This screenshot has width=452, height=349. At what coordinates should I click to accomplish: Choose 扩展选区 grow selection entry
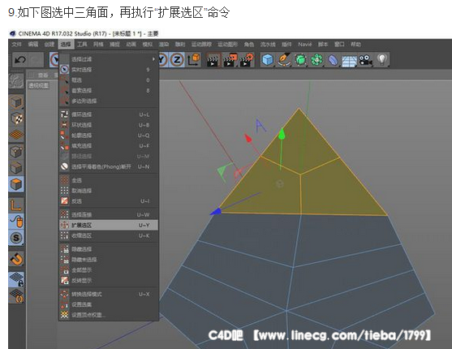click(x=109, y=225)
